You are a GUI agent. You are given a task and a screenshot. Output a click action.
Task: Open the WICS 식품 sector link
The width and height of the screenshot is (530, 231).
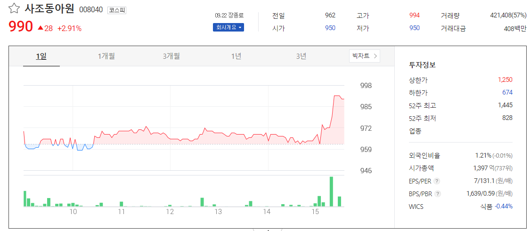[486, 206]
